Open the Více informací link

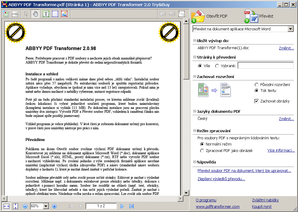[x=281, y=150]
